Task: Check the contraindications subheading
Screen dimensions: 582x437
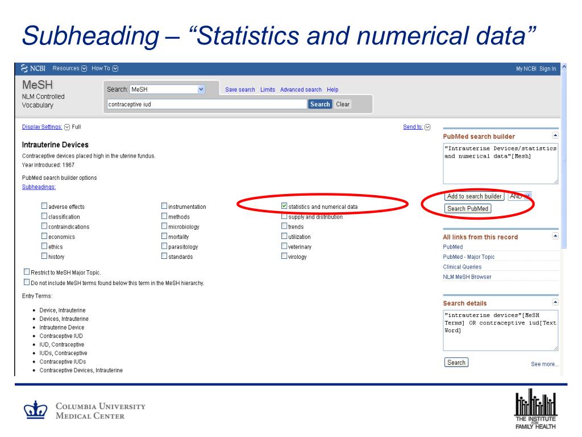Action: (44, 226)
